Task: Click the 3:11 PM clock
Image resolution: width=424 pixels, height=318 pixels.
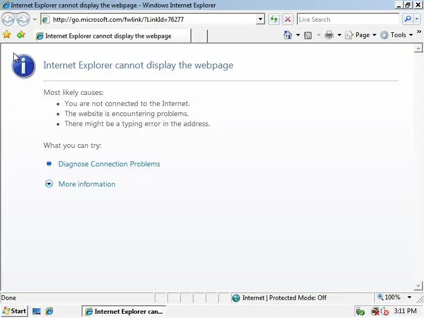Action: pos(405,311)
